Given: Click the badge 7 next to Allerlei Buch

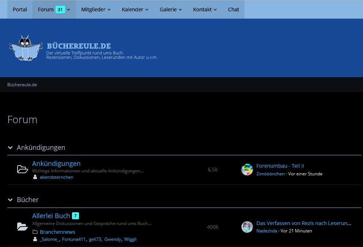Looking at the screenshot, I should click(x=75, y=216).
